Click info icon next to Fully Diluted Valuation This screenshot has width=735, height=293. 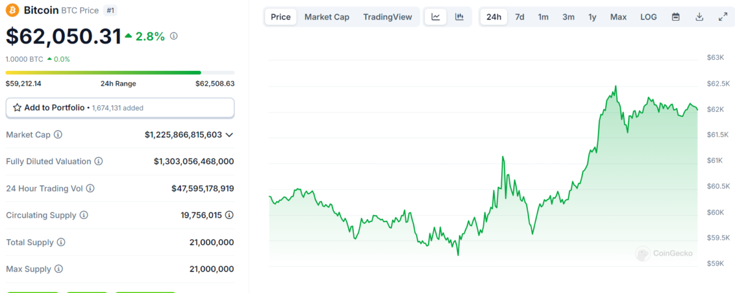click(99, 161)
